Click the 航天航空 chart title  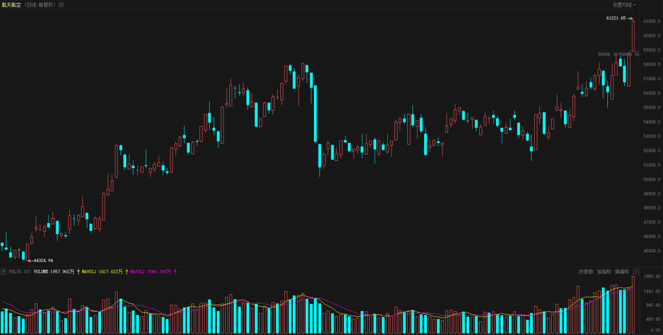[11, 5]
